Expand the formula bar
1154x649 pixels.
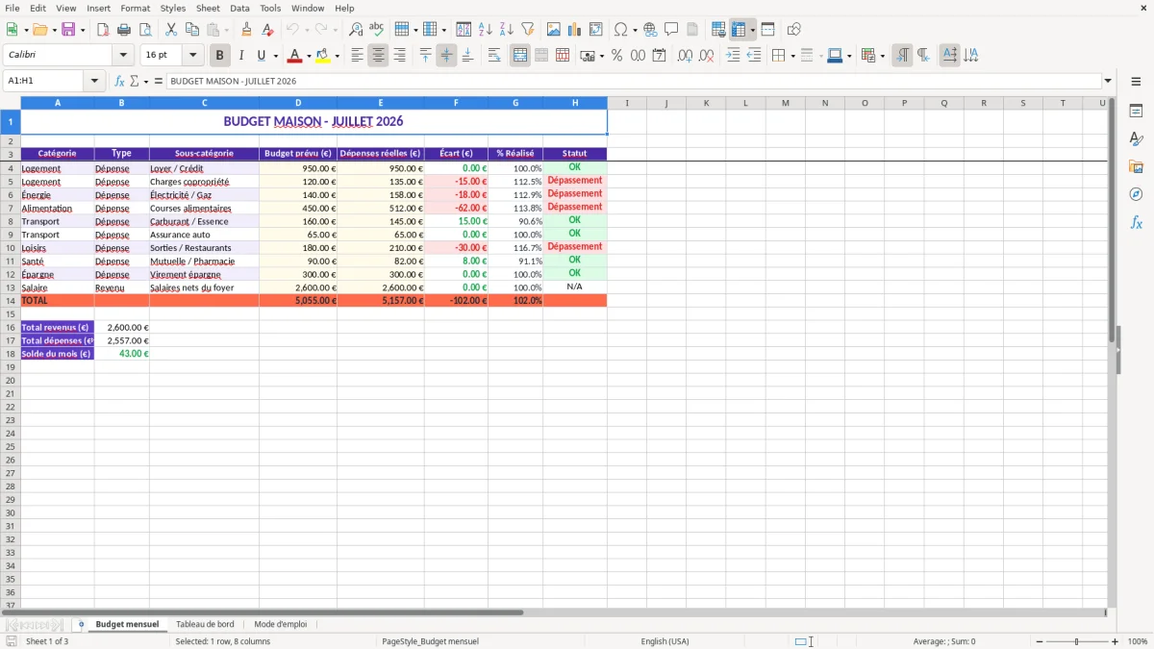pyautogui.click(x=1108, y=82)
